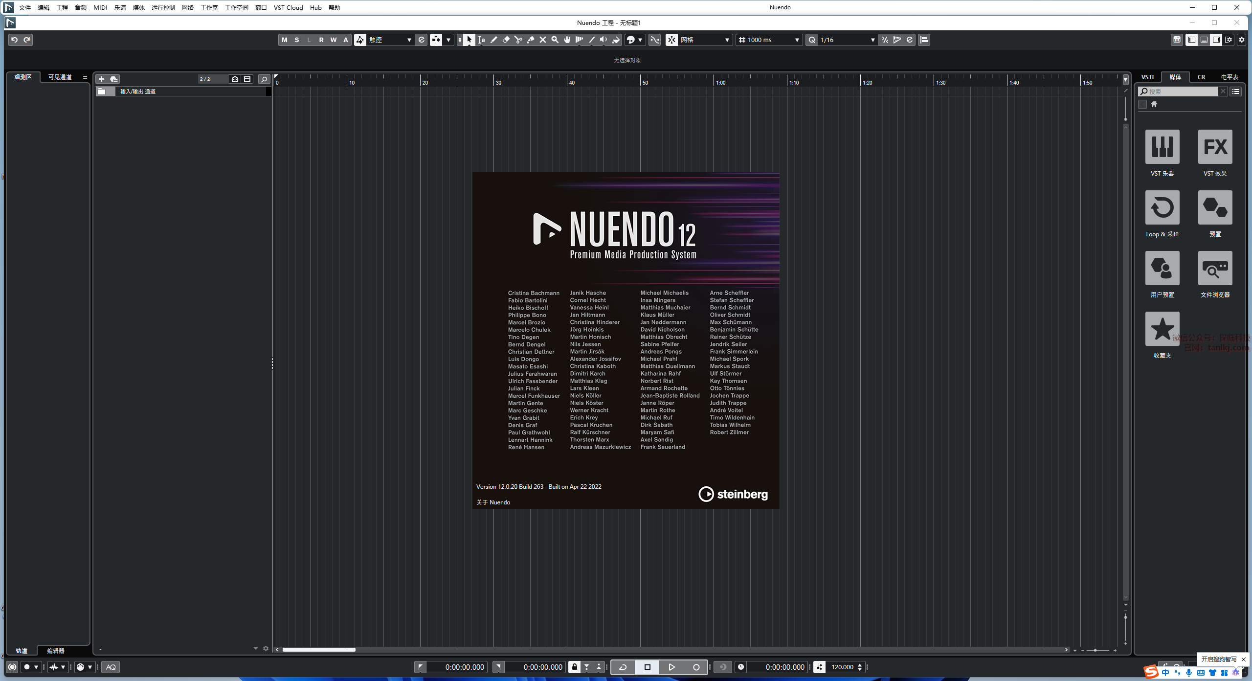Select the Scissors split tool
This screenshot has width=1252, height=681.
pyautogui.click(x=518, y=40)
